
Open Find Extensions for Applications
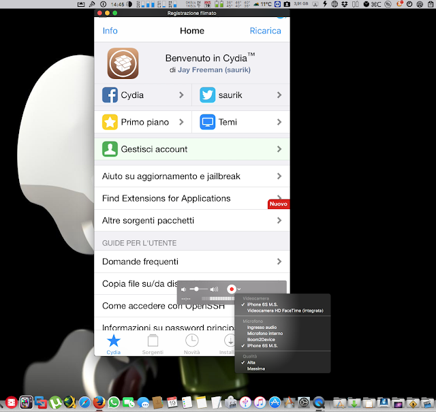coord(192,198)
